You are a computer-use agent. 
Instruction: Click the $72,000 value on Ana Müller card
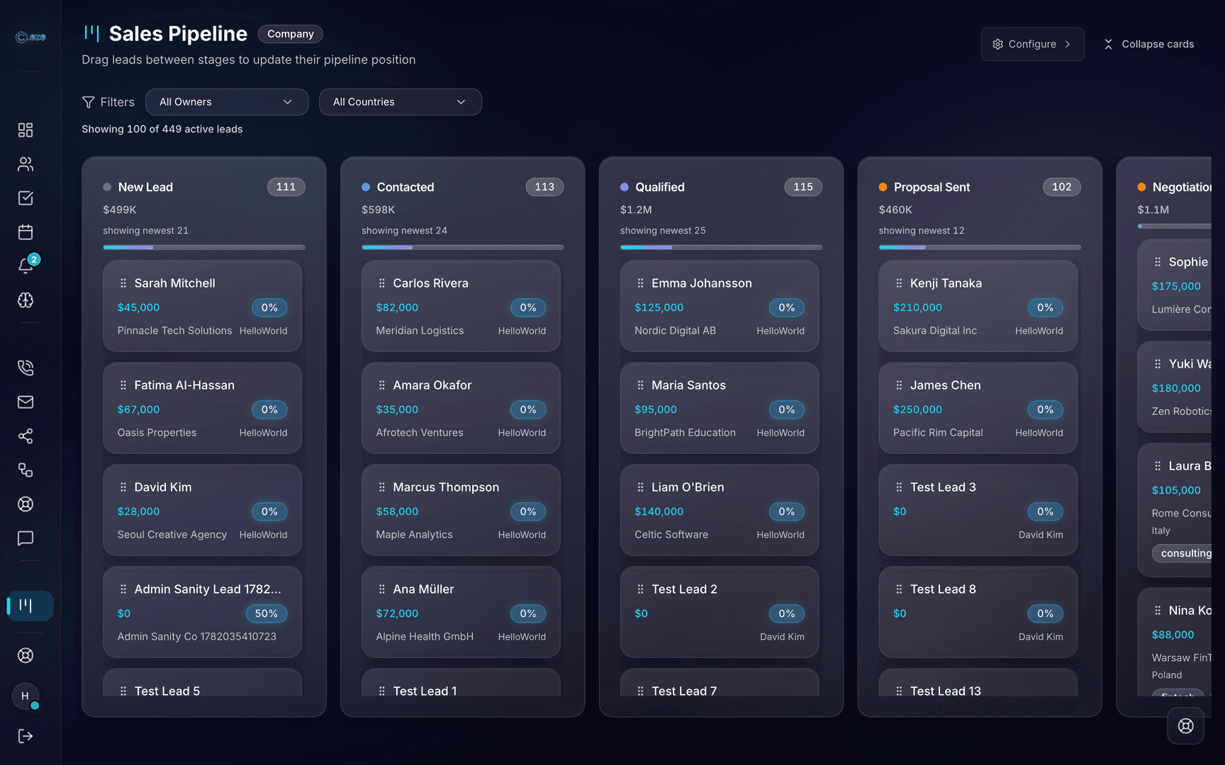(x=397, y=613)
